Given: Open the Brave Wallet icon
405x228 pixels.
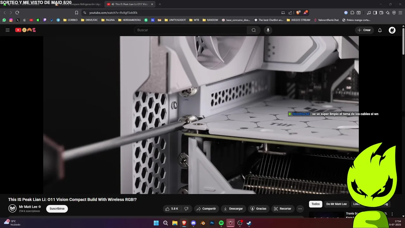Looking at the screenshot, I should [381, 13].
